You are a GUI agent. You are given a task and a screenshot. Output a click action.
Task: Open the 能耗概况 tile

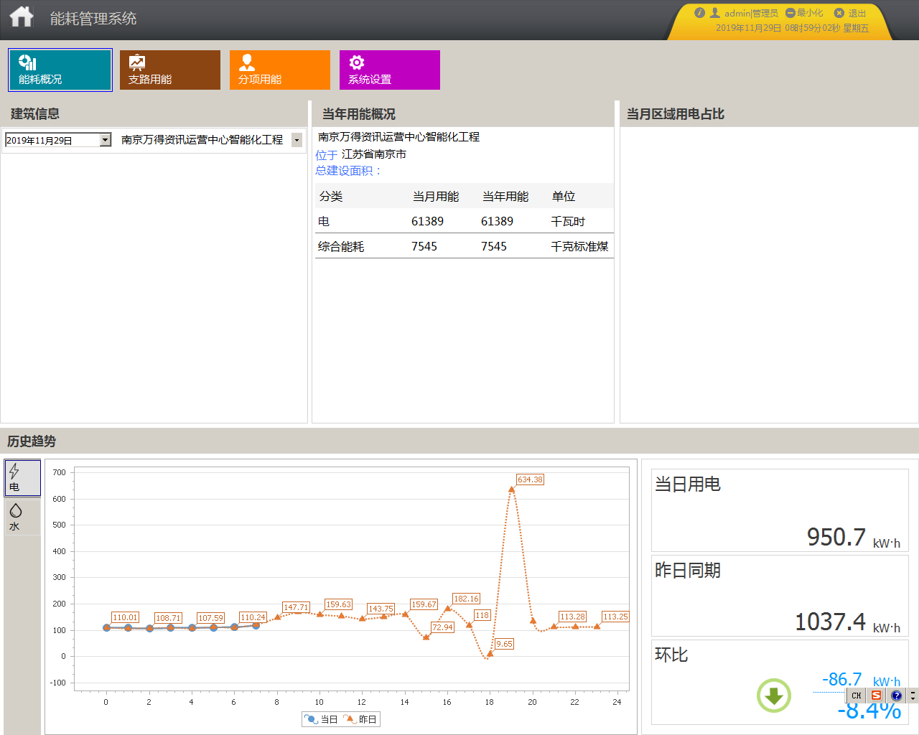[60, 70]
